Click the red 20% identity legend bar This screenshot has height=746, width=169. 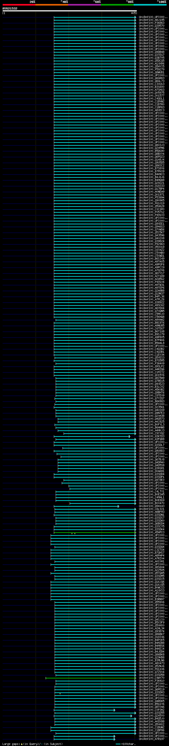pyautogui.click(x=19, y=5)
